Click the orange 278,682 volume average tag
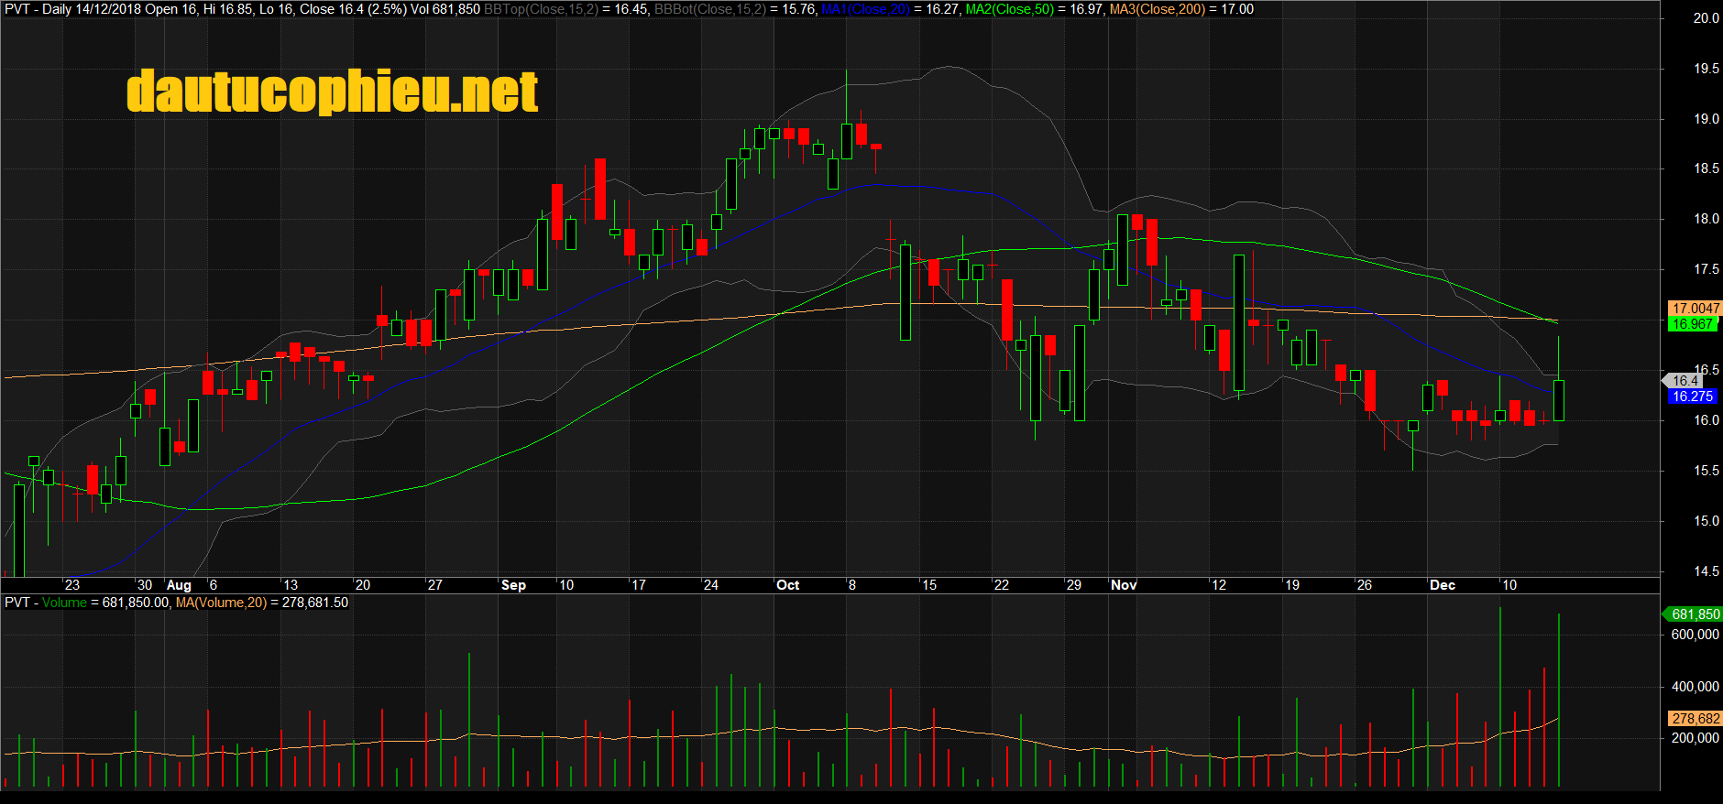 click(x=1695, y=719)
